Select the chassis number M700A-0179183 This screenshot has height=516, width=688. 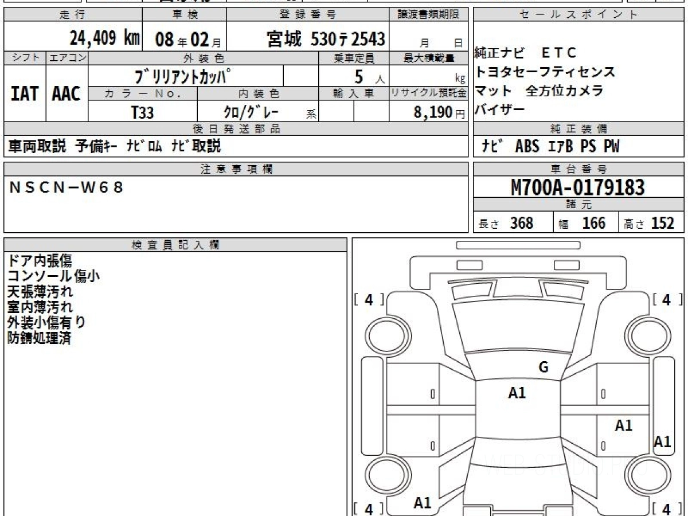pos(578,187)
